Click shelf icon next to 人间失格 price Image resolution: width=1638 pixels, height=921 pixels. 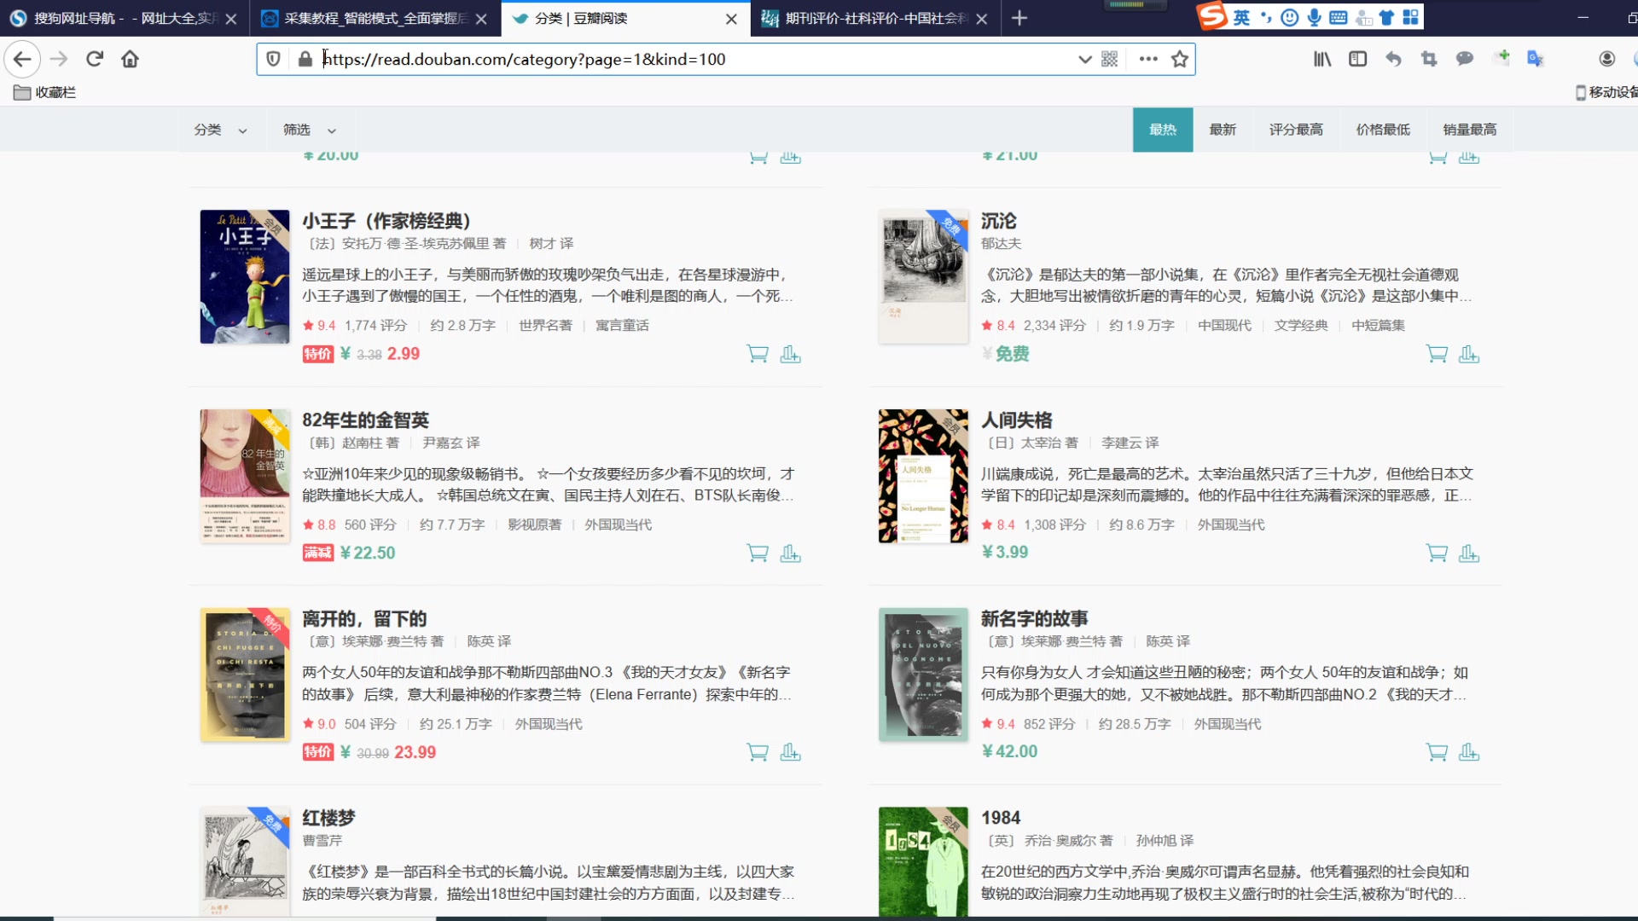tap(1468, 553)
